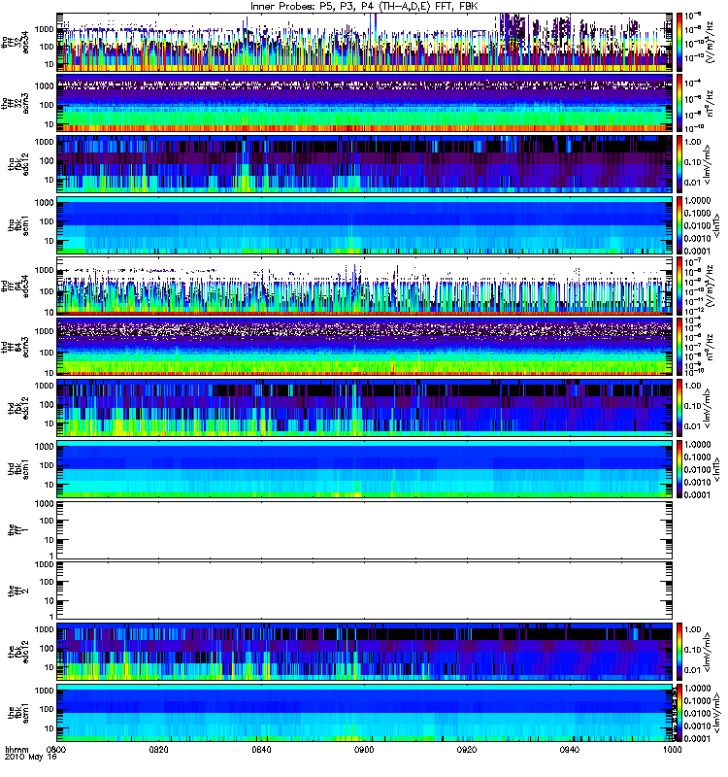Viewport: 728px width, 777px height.
Task: Click the '0940' time axis label
Action: point(569,749)
